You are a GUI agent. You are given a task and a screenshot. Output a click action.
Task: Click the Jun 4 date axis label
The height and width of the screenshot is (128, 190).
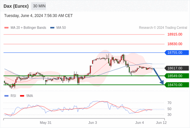pos(139,123)
